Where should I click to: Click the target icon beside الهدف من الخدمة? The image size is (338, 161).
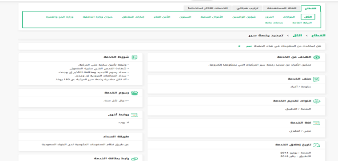[x=316, y=57]
